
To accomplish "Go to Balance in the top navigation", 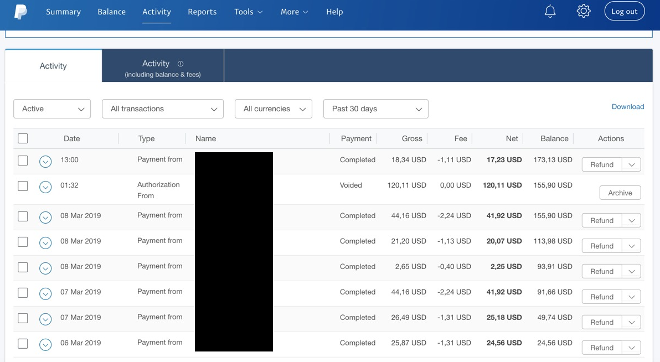I will pyautogui.click(x=111, y=12).
